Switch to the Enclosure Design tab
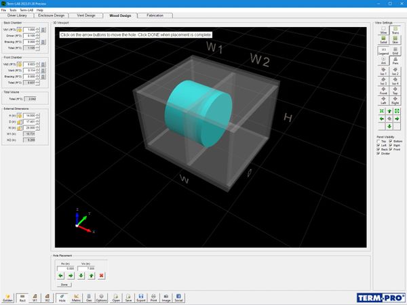 click(51, 16)
